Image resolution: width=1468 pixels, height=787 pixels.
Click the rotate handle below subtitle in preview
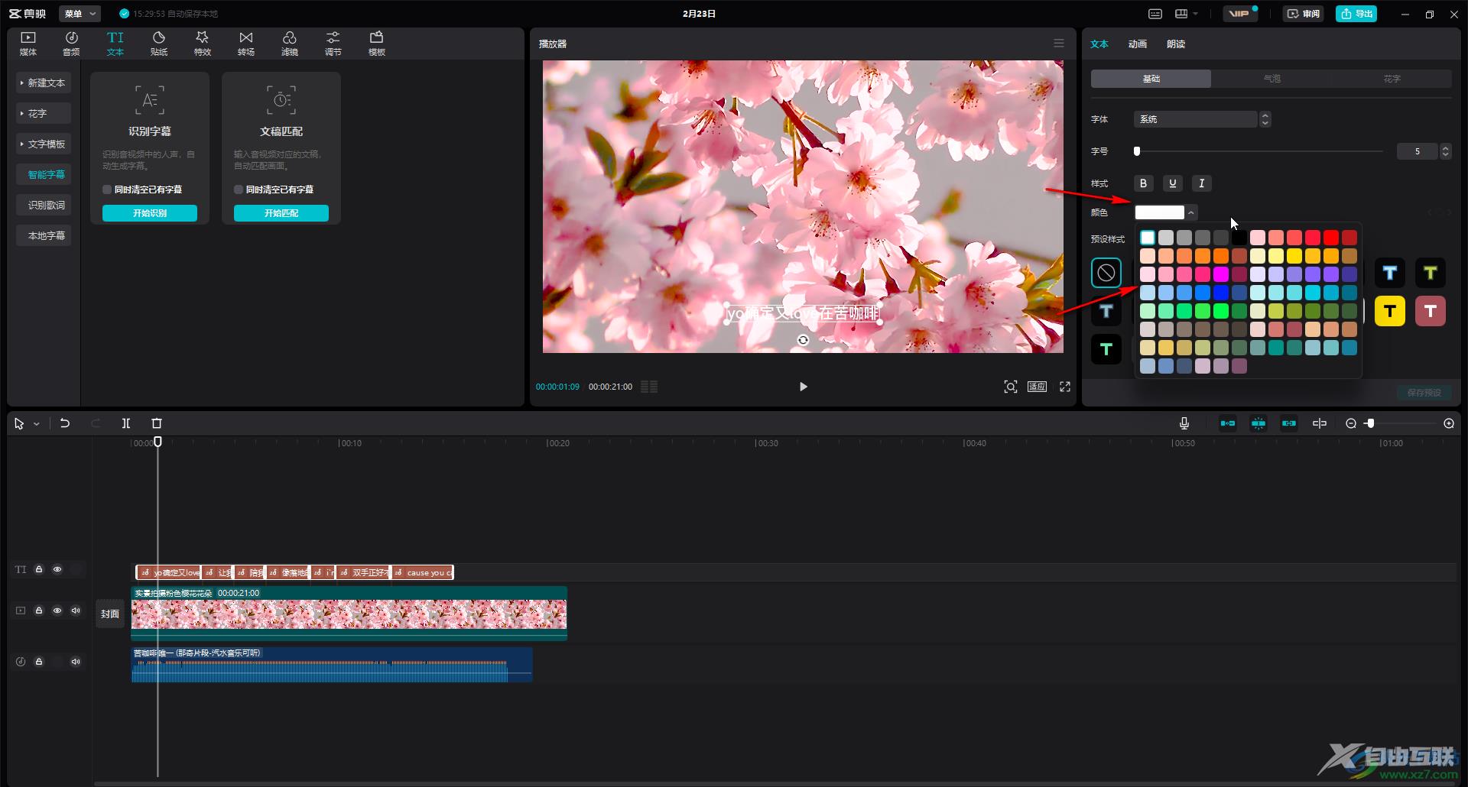[803, 340]
